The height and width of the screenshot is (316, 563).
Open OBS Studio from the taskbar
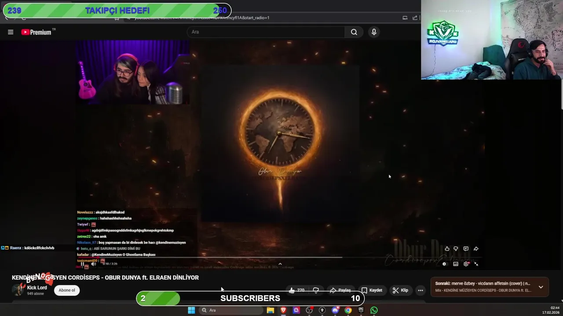coord(309,310)
